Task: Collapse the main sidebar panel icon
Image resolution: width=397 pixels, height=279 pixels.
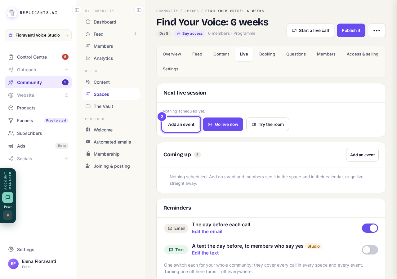Action: (77, 10)
